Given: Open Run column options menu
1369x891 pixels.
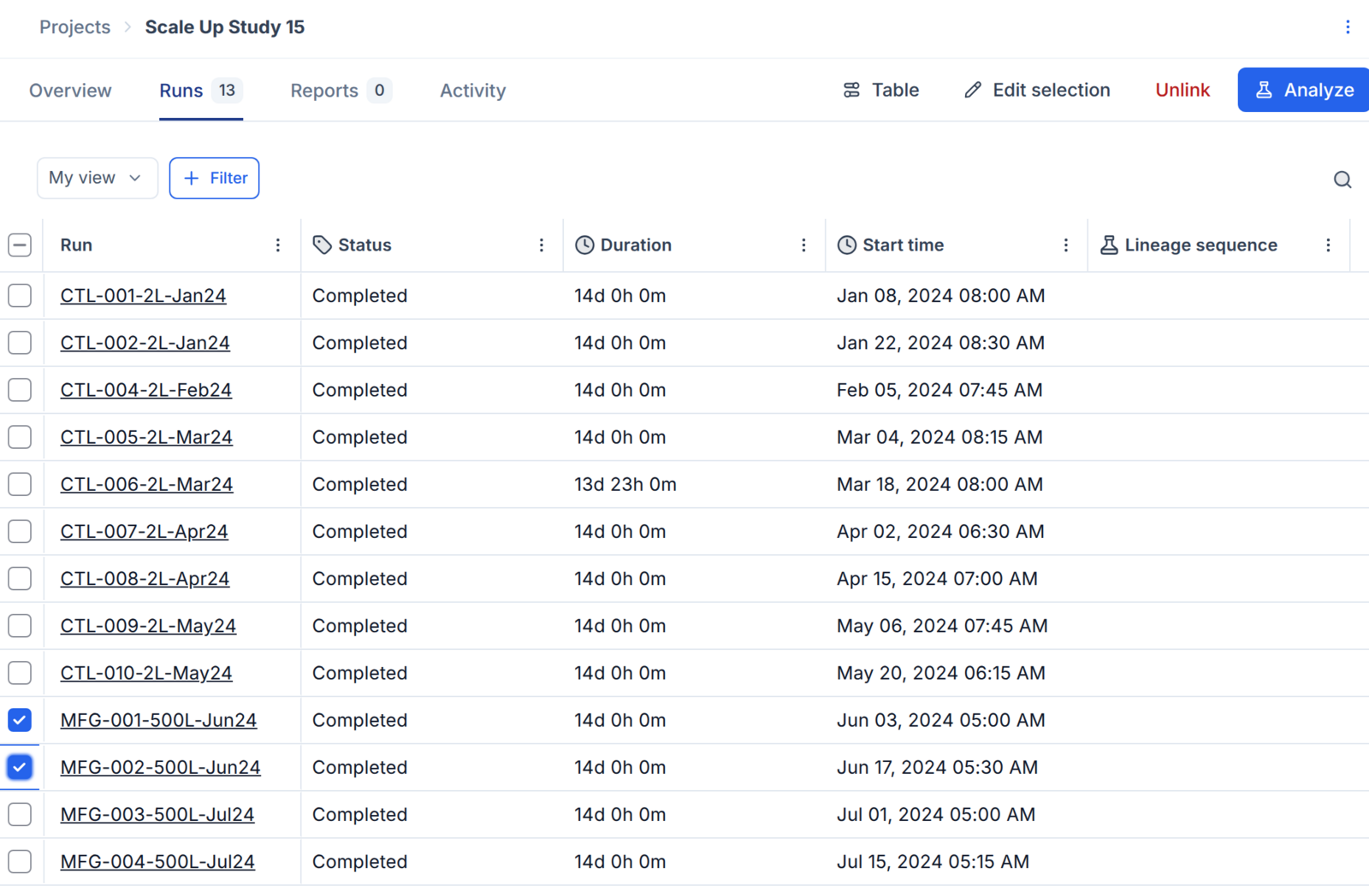Looking at the screenshot, I should pyautogui.click(x=278, y=245).
